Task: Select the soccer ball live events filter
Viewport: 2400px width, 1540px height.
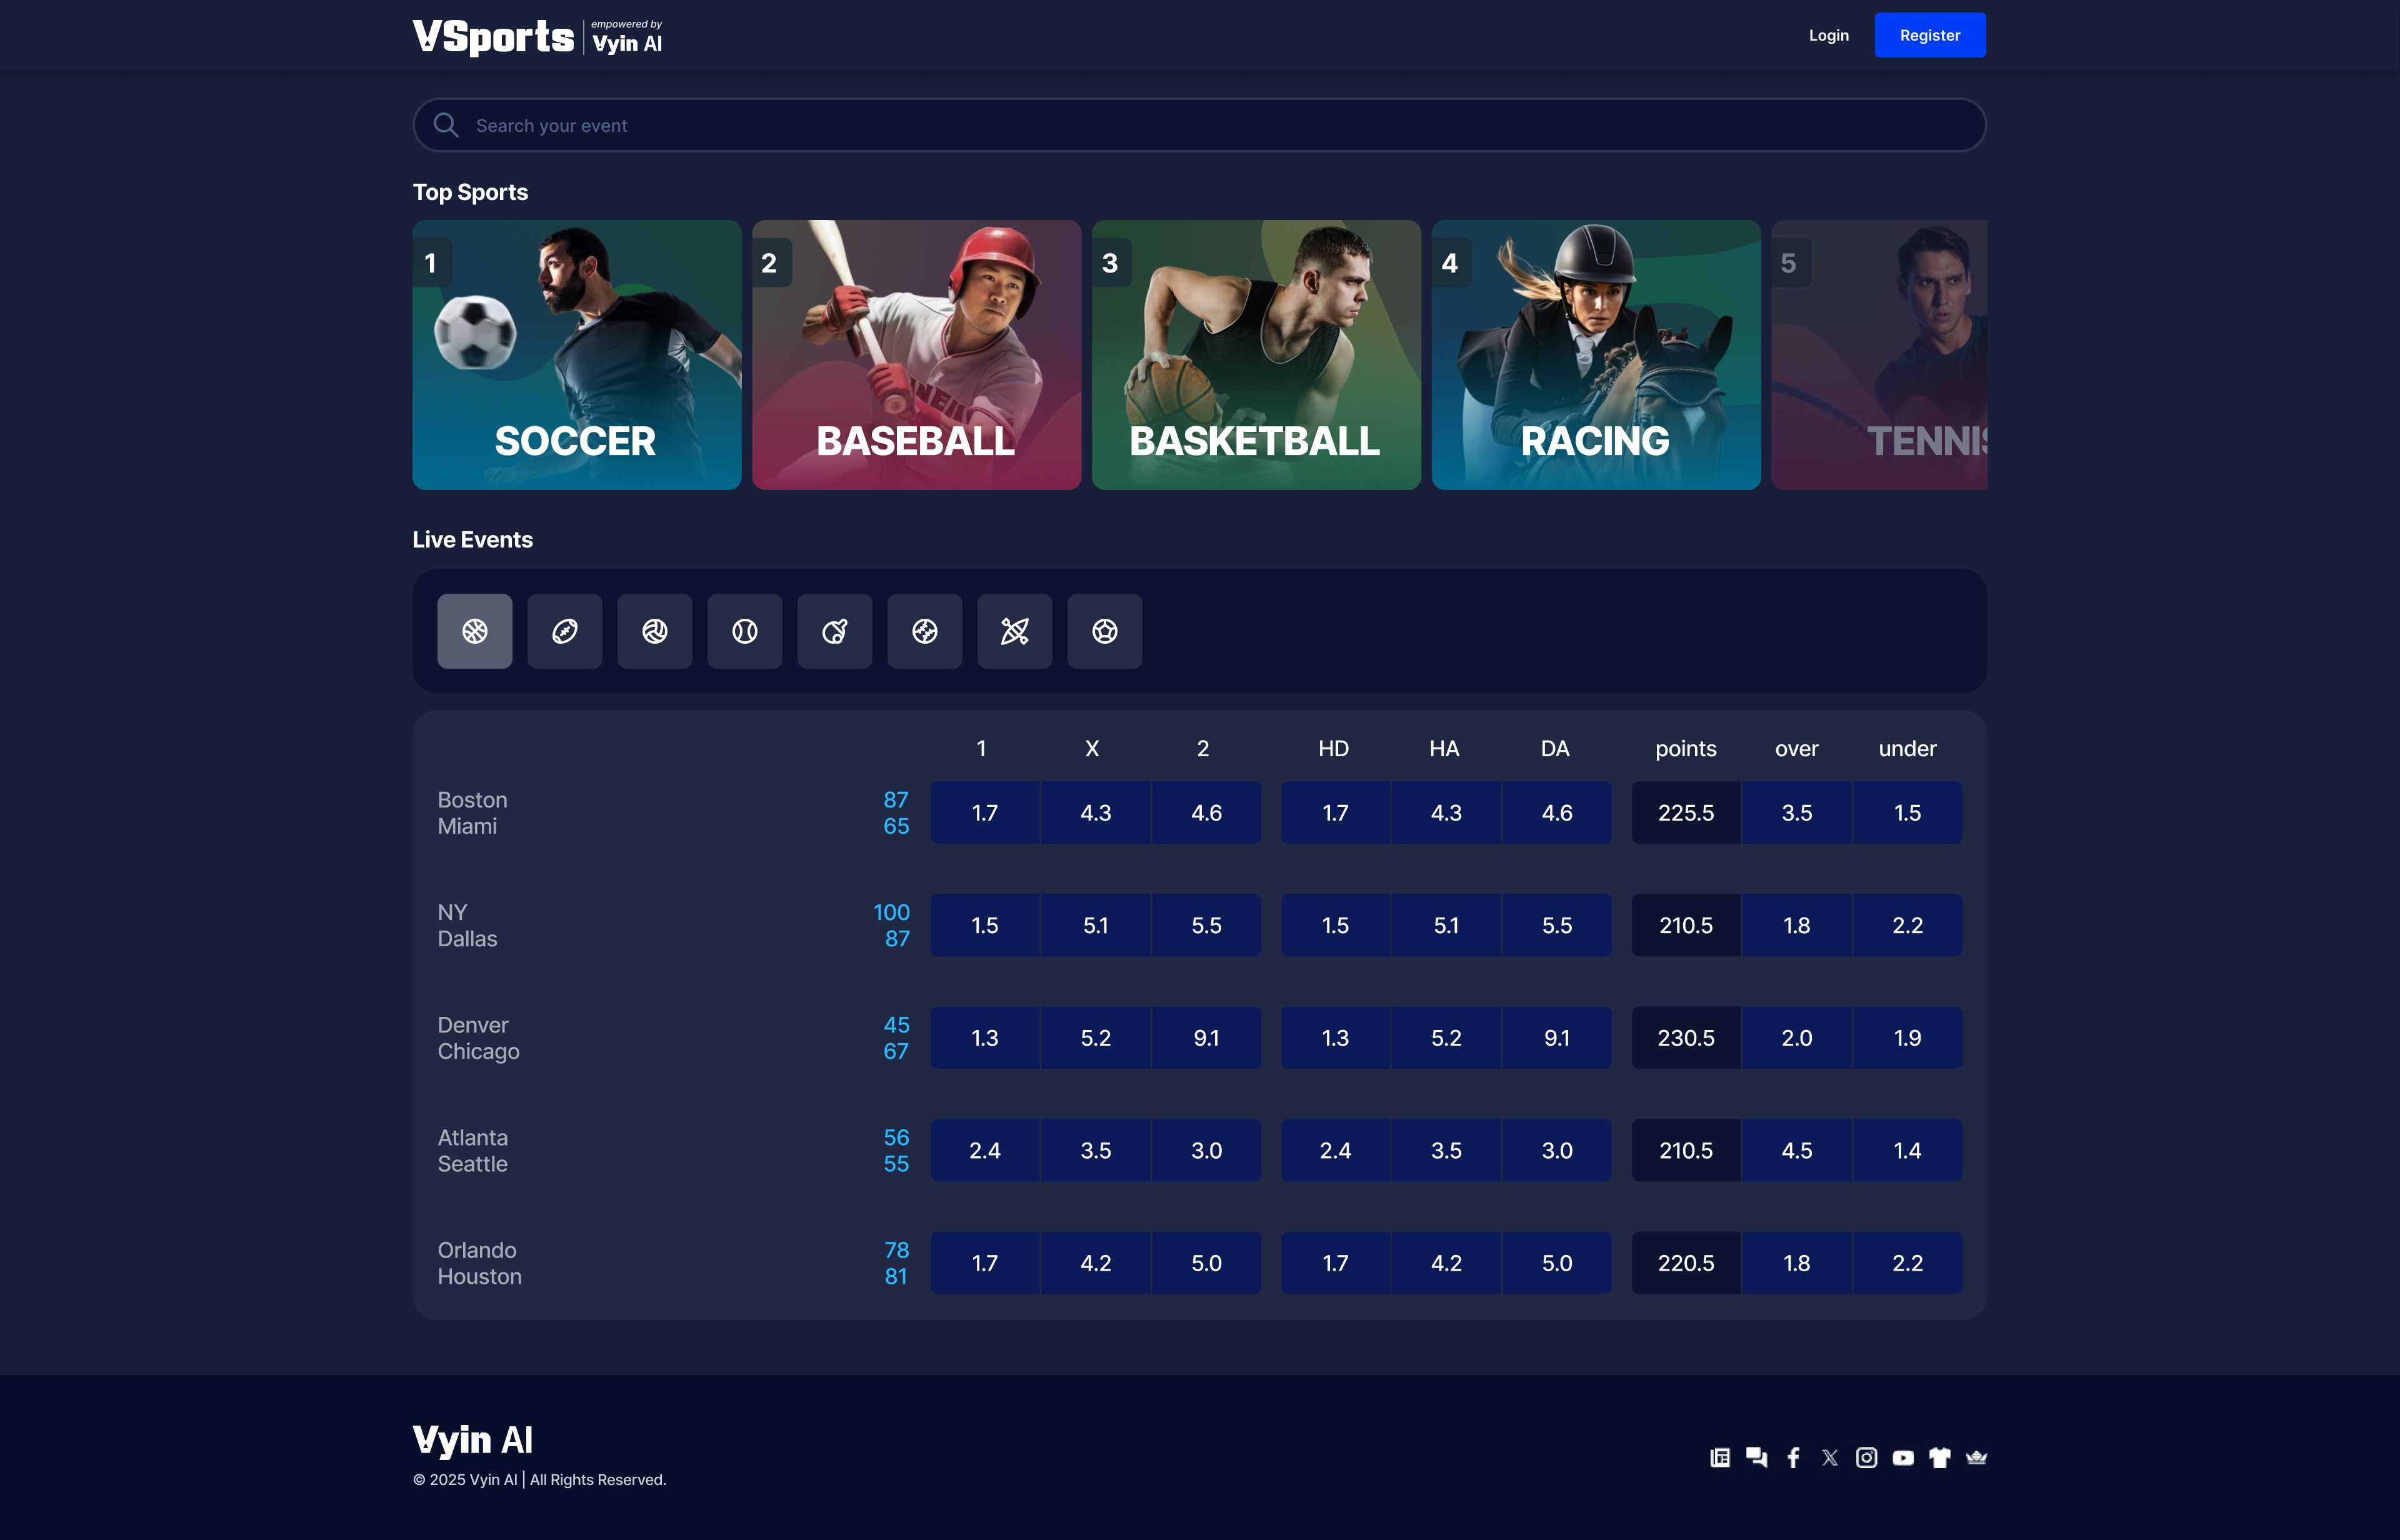Action: (x=1104, y=631)
